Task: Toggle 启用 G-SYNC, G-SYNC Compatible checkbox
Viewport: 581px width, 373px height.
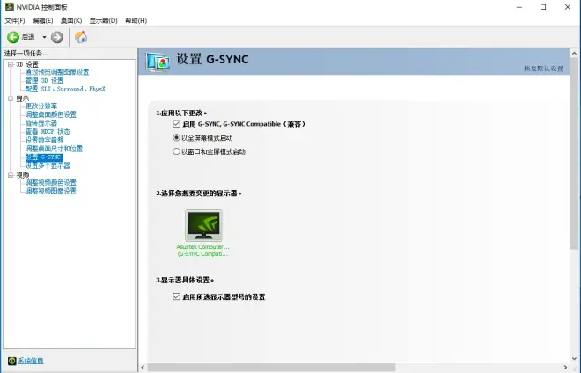Action: (x=177, y=124)
